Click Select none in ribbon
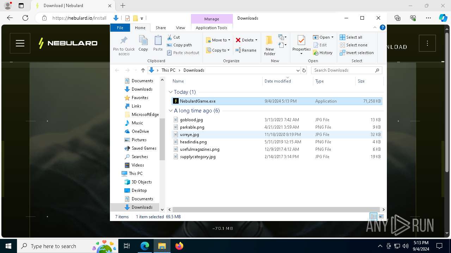Viewport: 451px width, 253px height. 353,45
